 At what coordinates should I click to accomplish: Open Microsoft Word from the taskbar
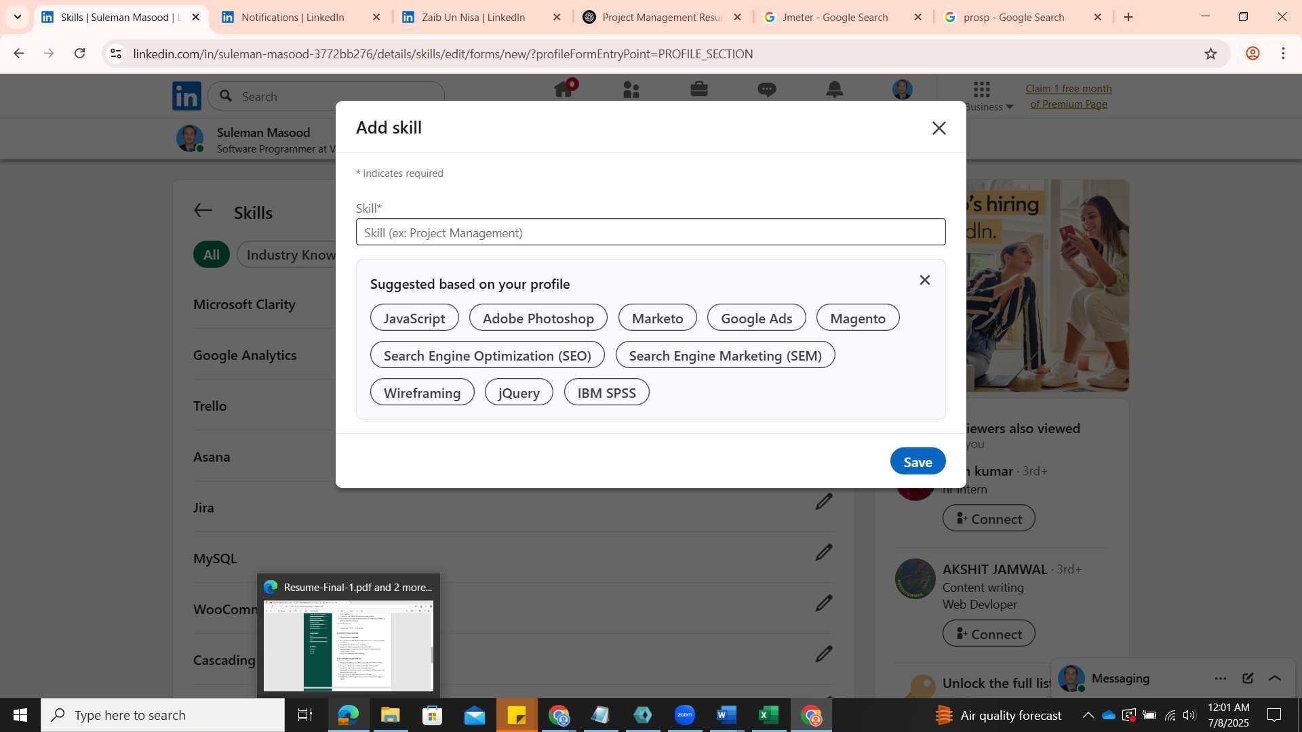726,715
